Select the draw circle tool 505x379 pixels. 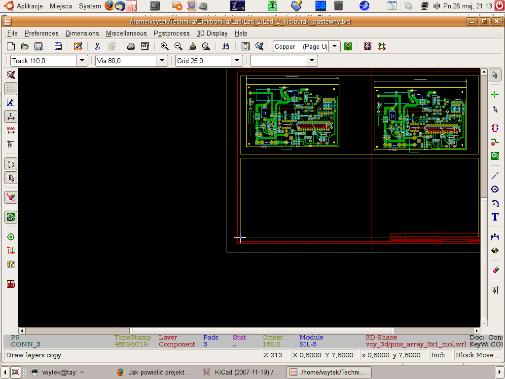[x=495, y=189]
